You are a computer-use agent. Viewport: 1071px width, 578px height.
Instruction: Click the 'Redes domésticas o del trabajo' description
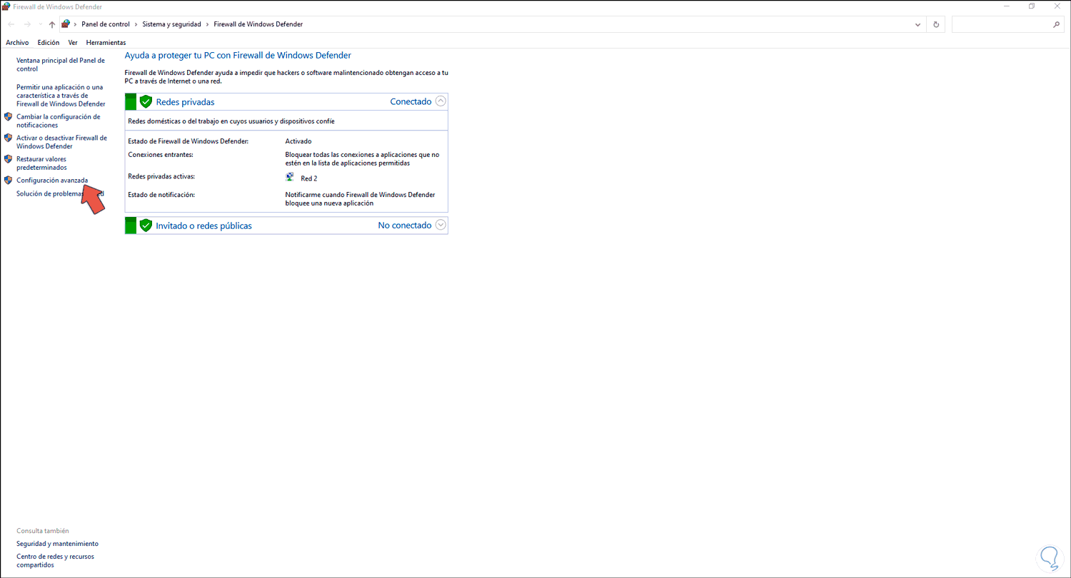click(x=231, y=121)
